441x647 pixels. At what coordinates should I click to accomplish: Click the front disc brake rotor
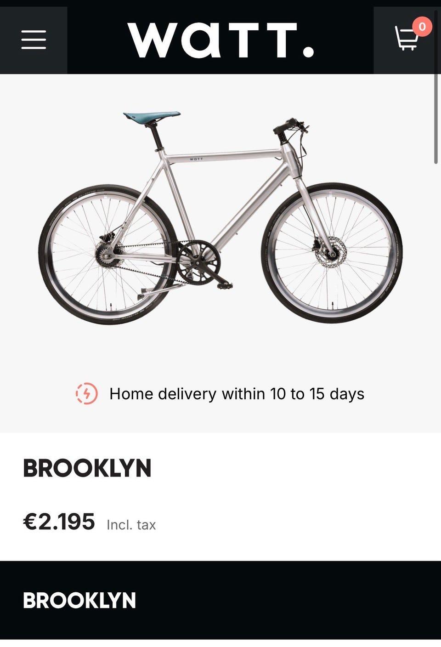pyautogui.click(x=331, y=252)
